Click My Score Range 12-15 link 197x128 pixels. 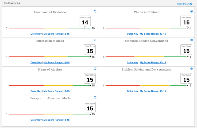[x=56, y=34]
